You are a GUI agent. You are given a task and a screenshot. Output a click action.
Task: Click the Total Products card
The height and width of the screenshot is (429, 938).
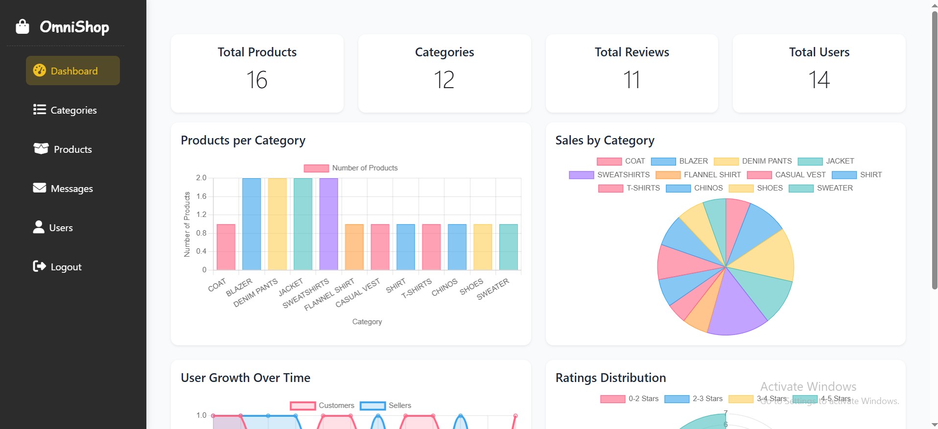(x=257, y=73)
